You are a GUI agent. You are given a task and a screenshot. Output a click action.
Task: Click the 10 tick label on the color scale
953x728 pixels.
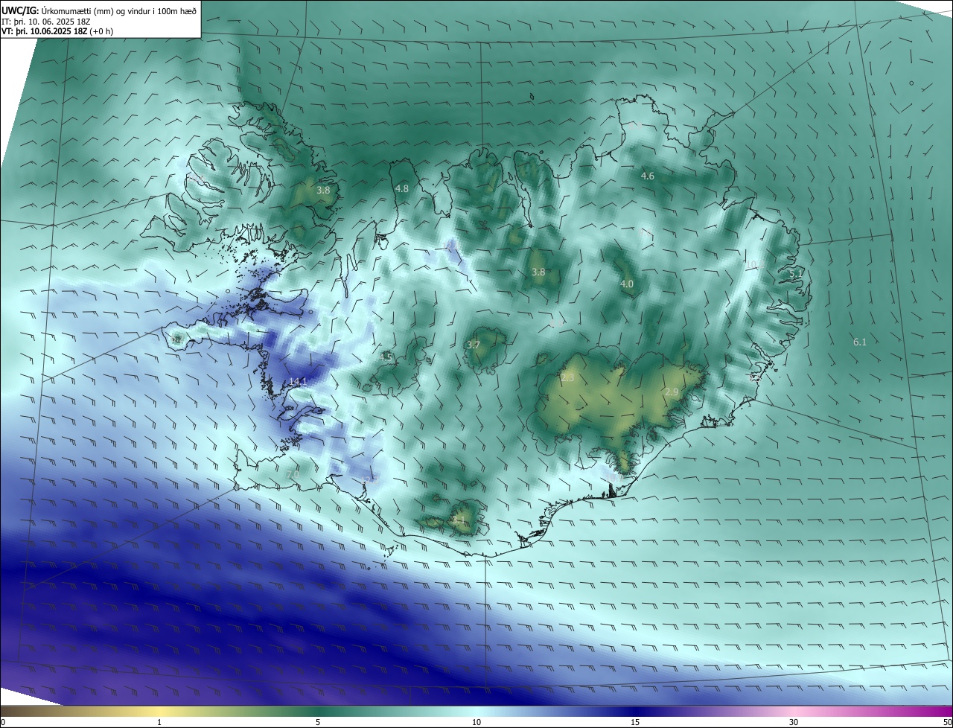[x=476, y=722]
